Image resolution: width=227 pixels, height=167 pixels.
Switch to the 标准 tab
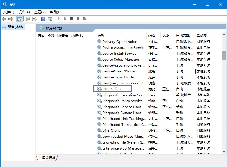point(52,158)
